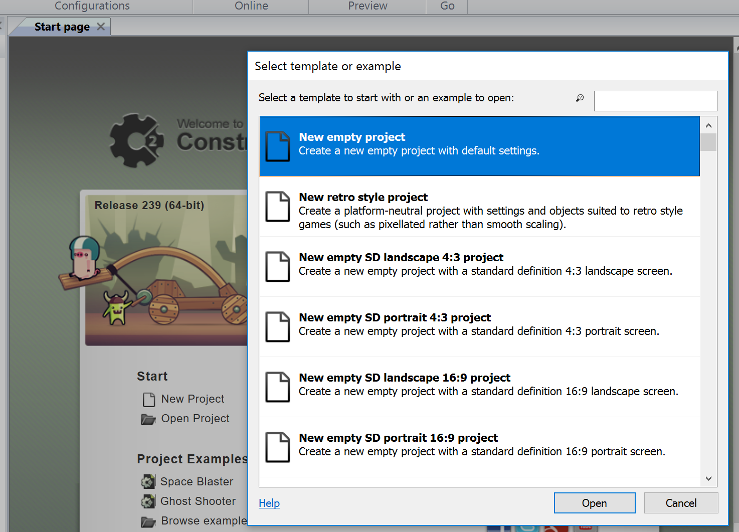Image resolution: width=739 pixels, height=532 pixels.
Task: Click the Cancel button
Action: click(681, 503)
